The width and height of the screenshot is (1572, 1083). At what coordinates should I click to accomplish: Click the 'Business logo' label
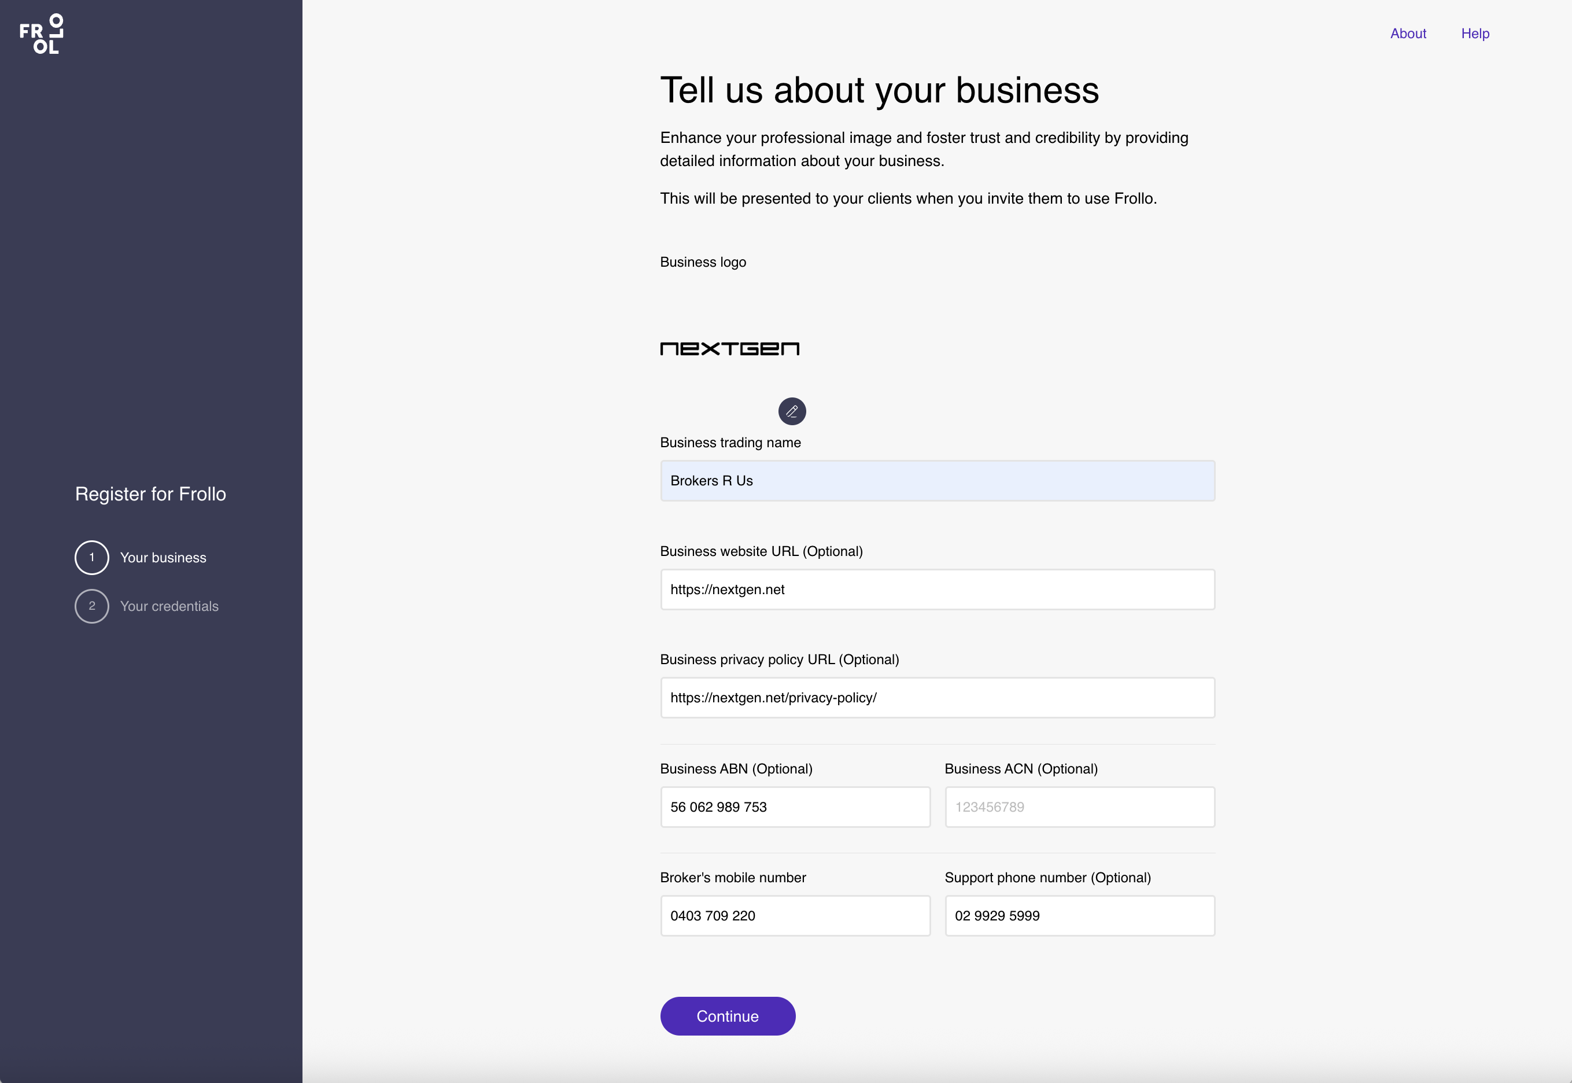[x=702, y=262]
